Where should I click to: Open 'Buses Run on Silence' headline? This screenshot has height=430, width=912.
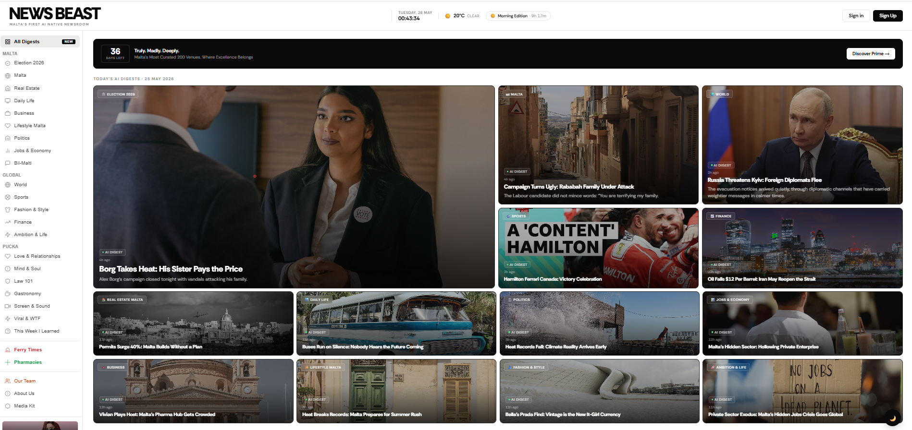click(363, 346)
